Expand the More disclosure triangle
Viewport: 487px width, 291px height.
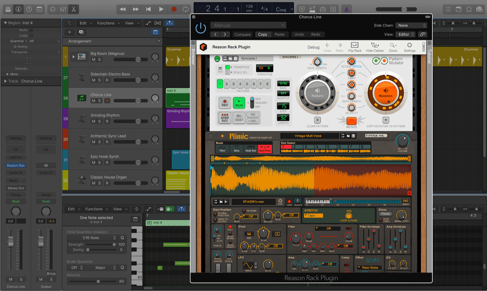coord(8,74)
